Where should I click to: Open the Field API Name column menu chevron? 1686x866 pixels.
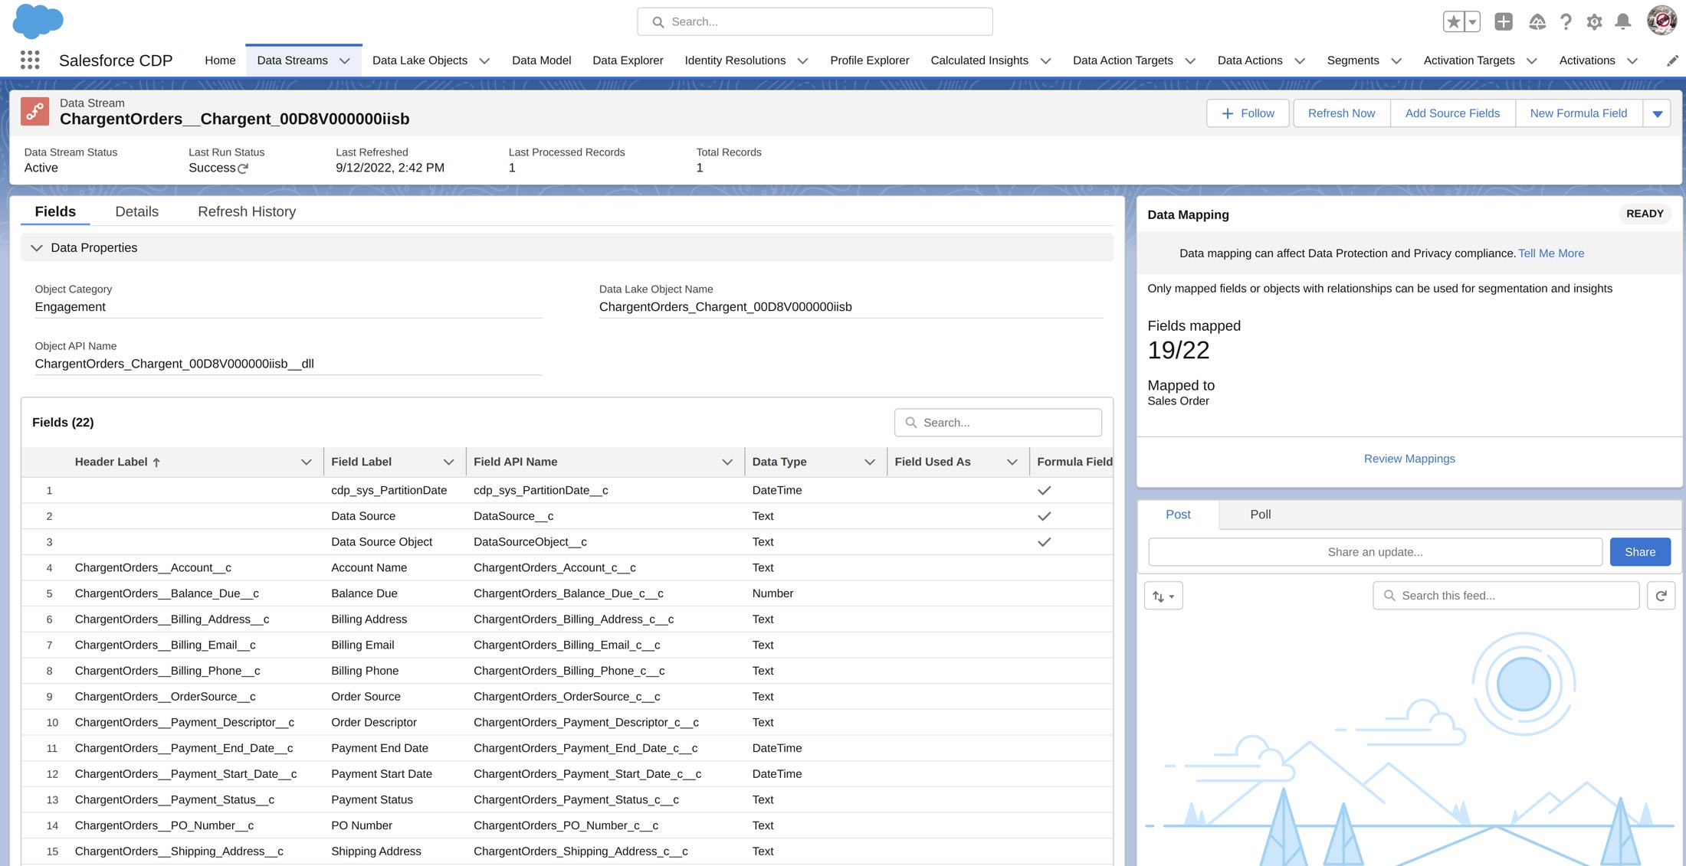click(727, 462)
